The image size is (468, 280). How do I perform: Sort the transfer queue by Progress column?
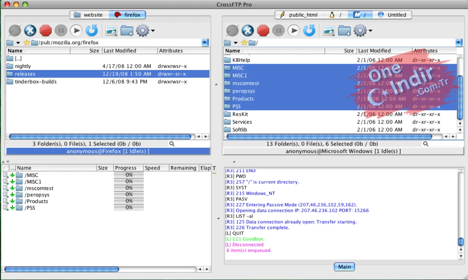[x=129, y=168]
